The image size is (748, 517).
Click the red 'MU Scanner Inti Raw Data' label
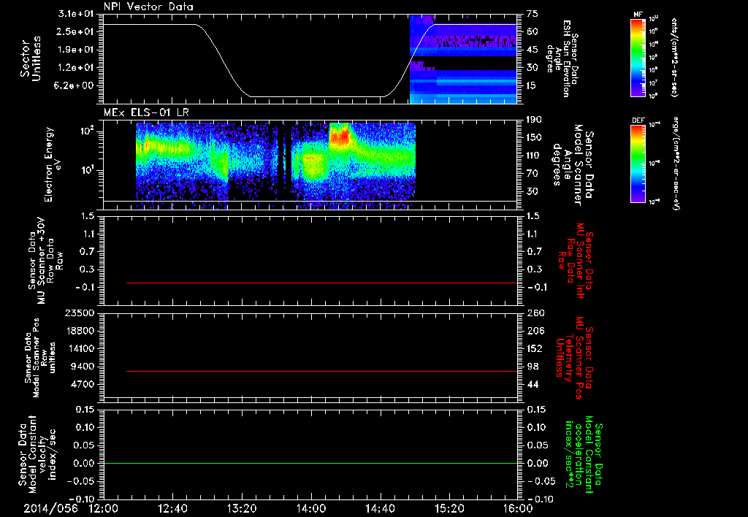click(x=576, y=261)
